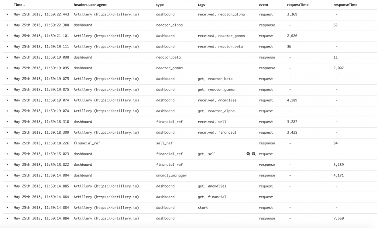The width and height of the screenshot is (378, 228).
Task: Click the type column header
Action: (160, 5)
